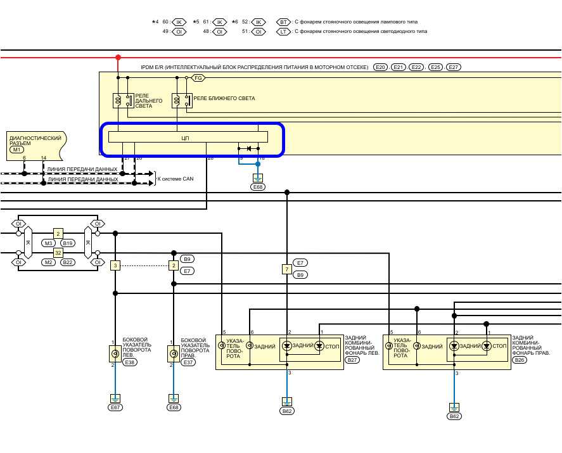The width and height of the screenshot is (562, 453).
Task: Click yellow connector pin box 2 near M3
Action: pos(58,233)
